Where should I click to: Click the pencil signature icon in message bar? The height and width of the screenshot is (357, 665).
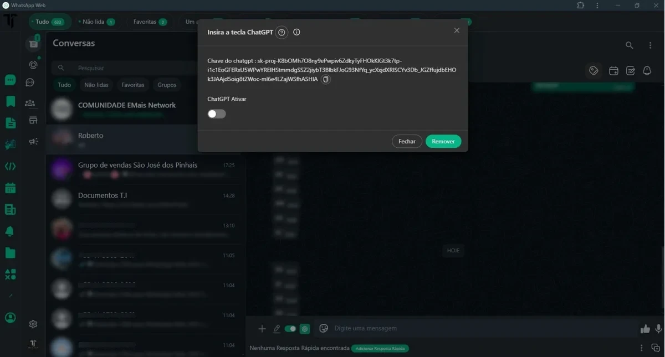pyautogui.click(x=277, y=329)
